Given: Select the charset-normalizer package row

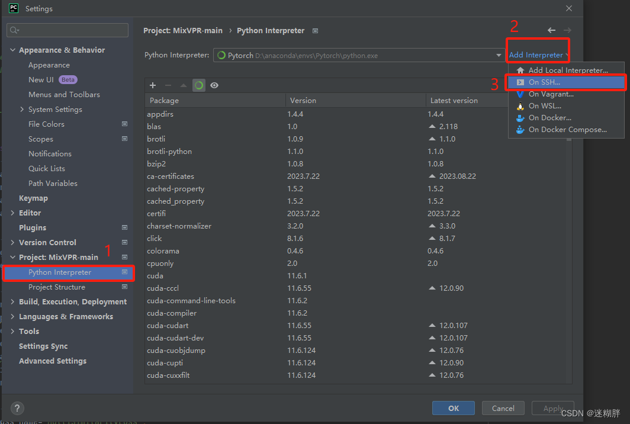Looking at the screenshot, I should coord(356,226).
